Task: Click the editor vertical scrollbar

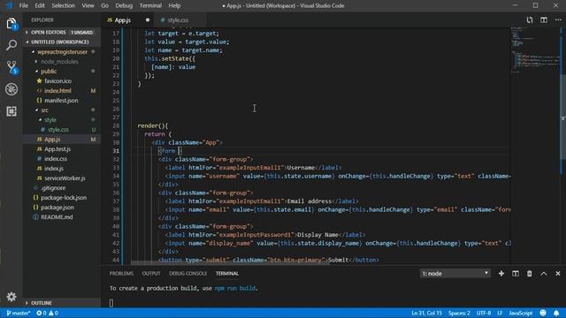Action: 563,117
